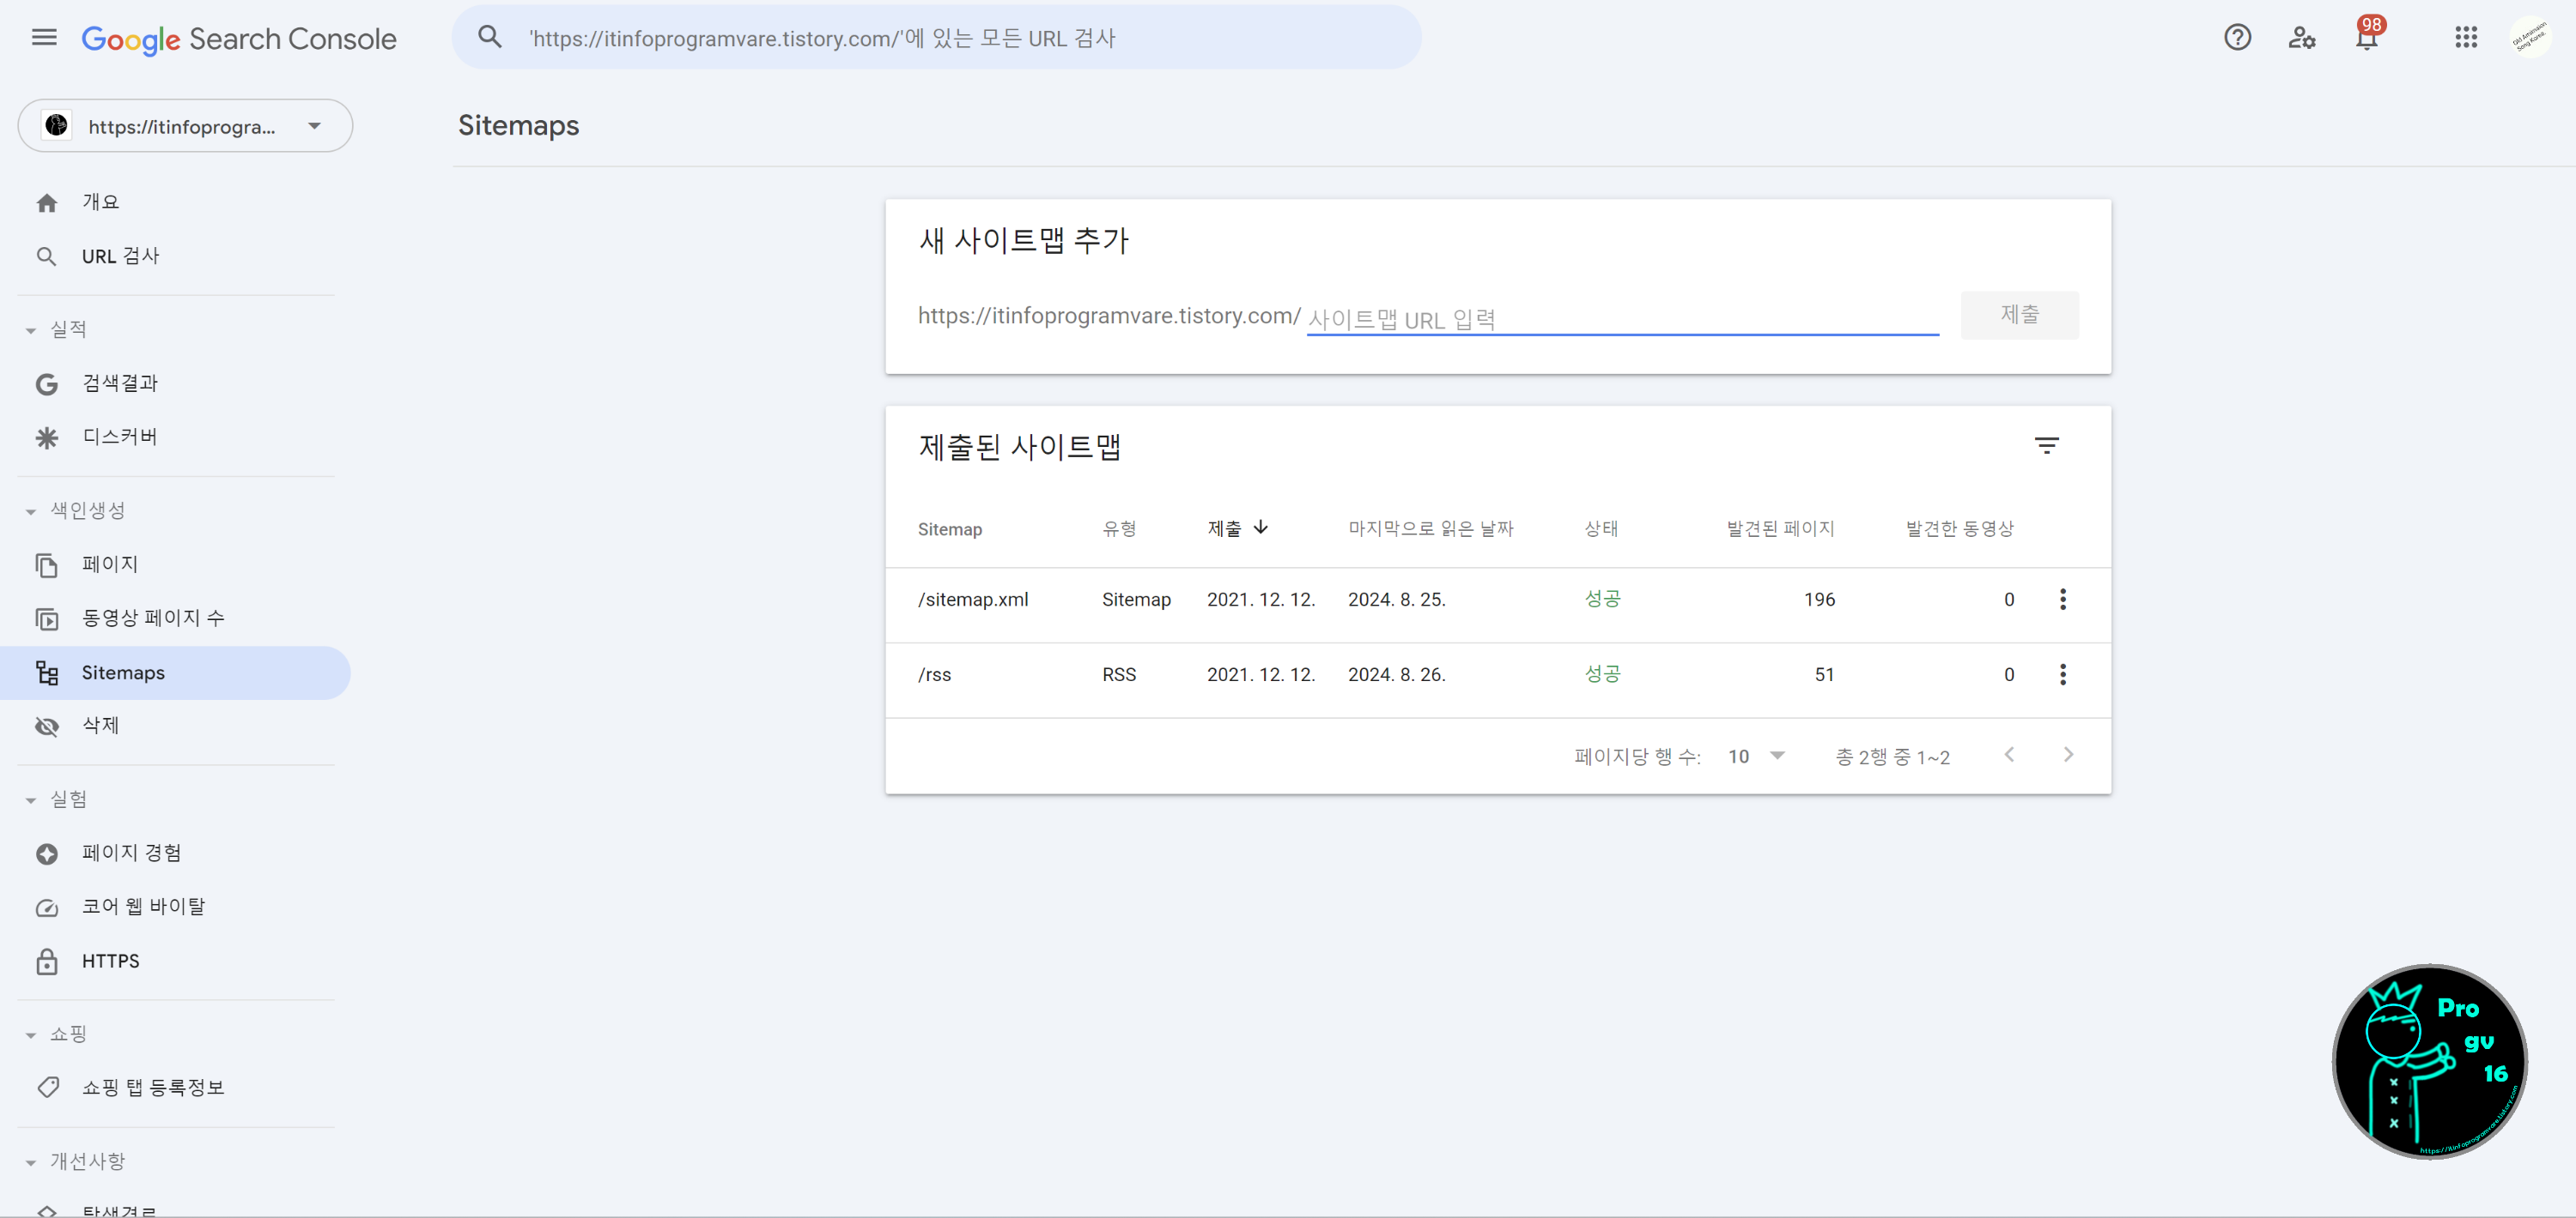This screenshot has width=2576, height=1218.
Task: Go to the next page with the right arrow
Action: click(2069, 756)
